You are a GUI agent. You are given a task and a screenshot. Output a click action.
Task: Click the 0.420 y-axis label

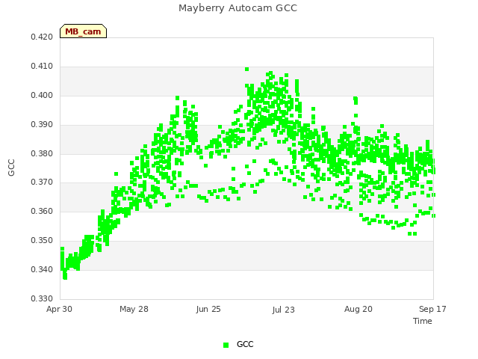42,37
